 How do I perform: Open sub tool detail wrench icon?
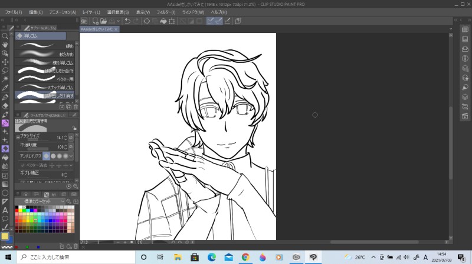pyautogui.click(x=76, y=186)
